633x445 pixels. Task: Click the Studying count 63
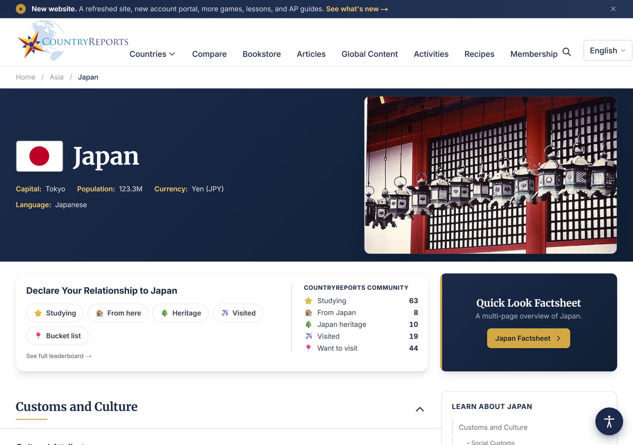pyautogui.click(x=413, y=301)
